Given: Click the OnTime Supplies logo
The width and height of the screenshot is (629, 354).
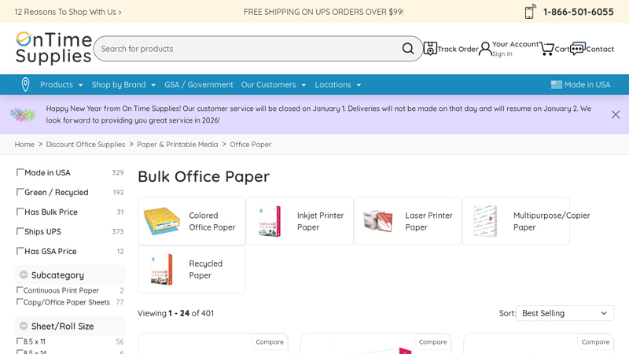Looking at the screenshot, I should 53,48.
